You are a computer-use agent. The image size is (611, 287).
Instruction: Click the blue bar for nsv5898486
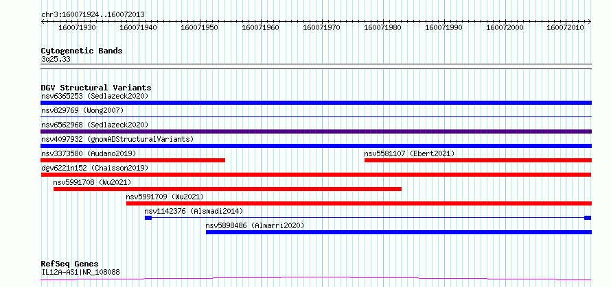399,232
